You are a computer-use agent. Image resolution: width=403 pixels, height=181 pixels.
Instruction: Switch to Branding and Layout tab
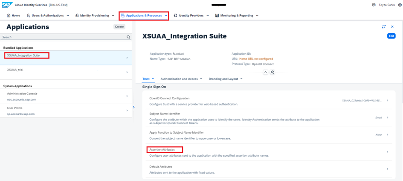223,79
